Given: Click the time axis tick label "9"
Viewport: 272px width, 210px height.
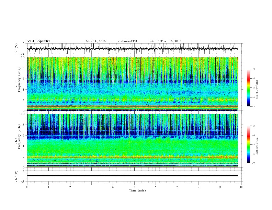Looking at the screenshot, I should pyautogui.click(x=220, y=187).
